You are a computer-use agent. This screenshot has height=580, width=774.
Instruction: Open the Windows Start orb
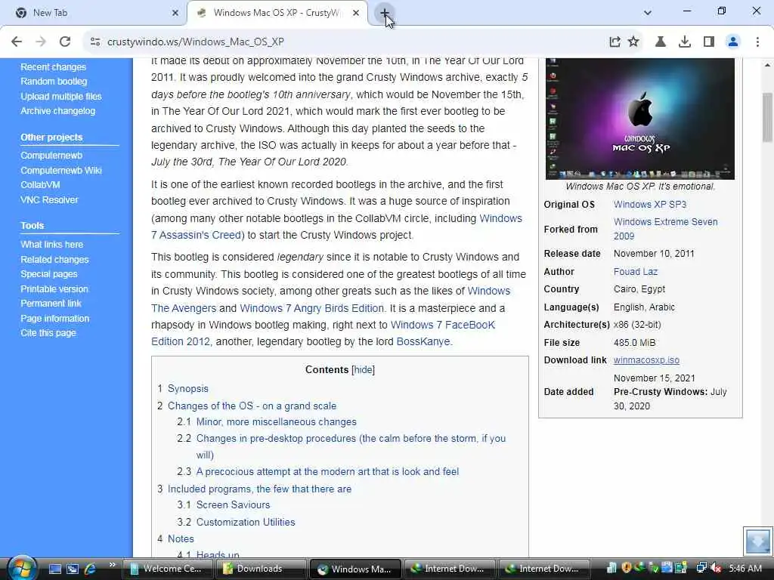point(20,568)
